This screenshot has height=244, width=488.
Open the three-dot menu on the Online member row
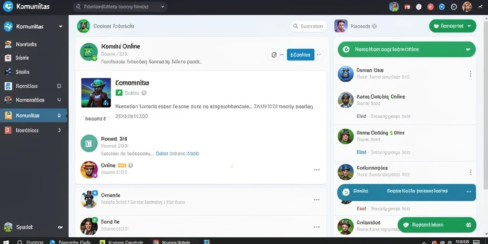316,170
